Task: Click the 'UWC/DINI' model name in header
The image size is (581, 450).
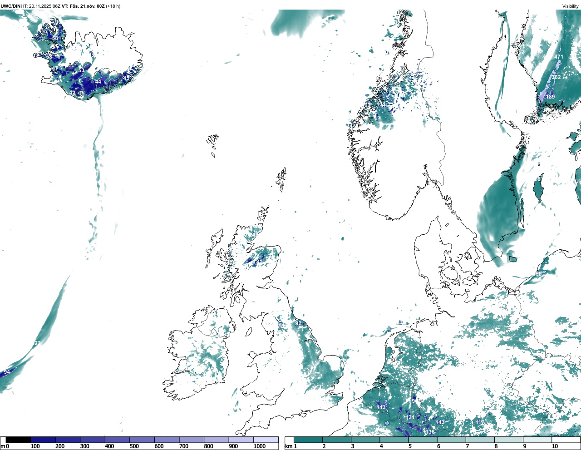Action: click(11, 6)
